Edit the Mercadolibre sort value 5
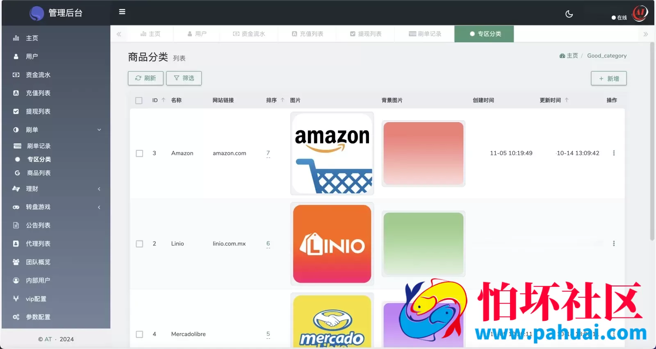The image size is (656, 349). pos(268,334)
